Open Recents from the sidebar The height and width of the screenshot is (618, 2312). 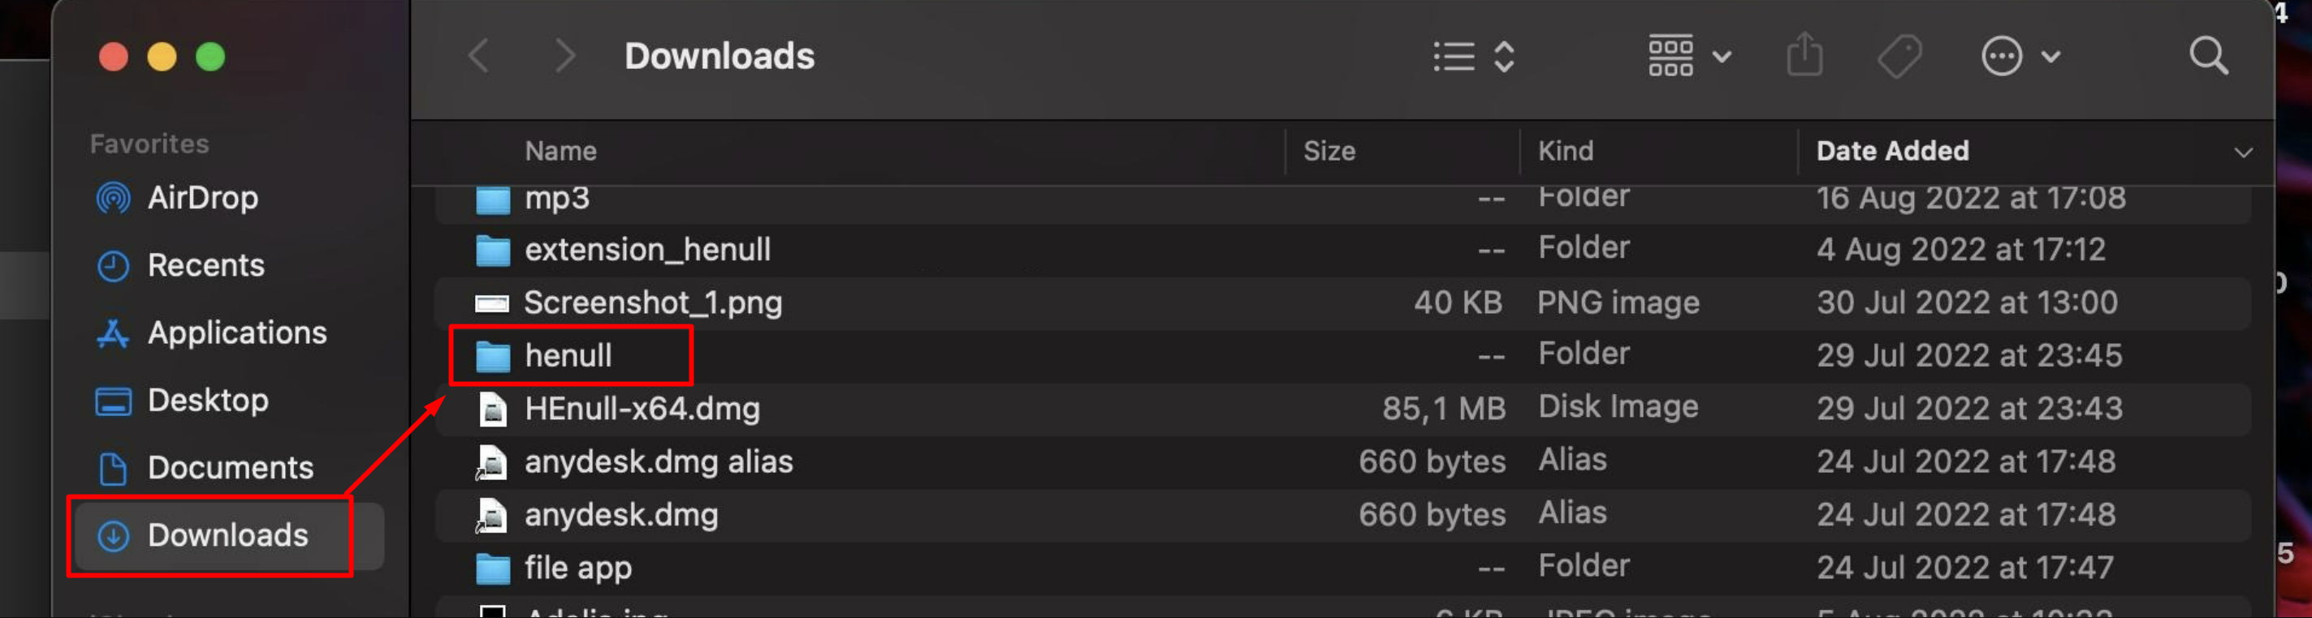tap(205, 265)
